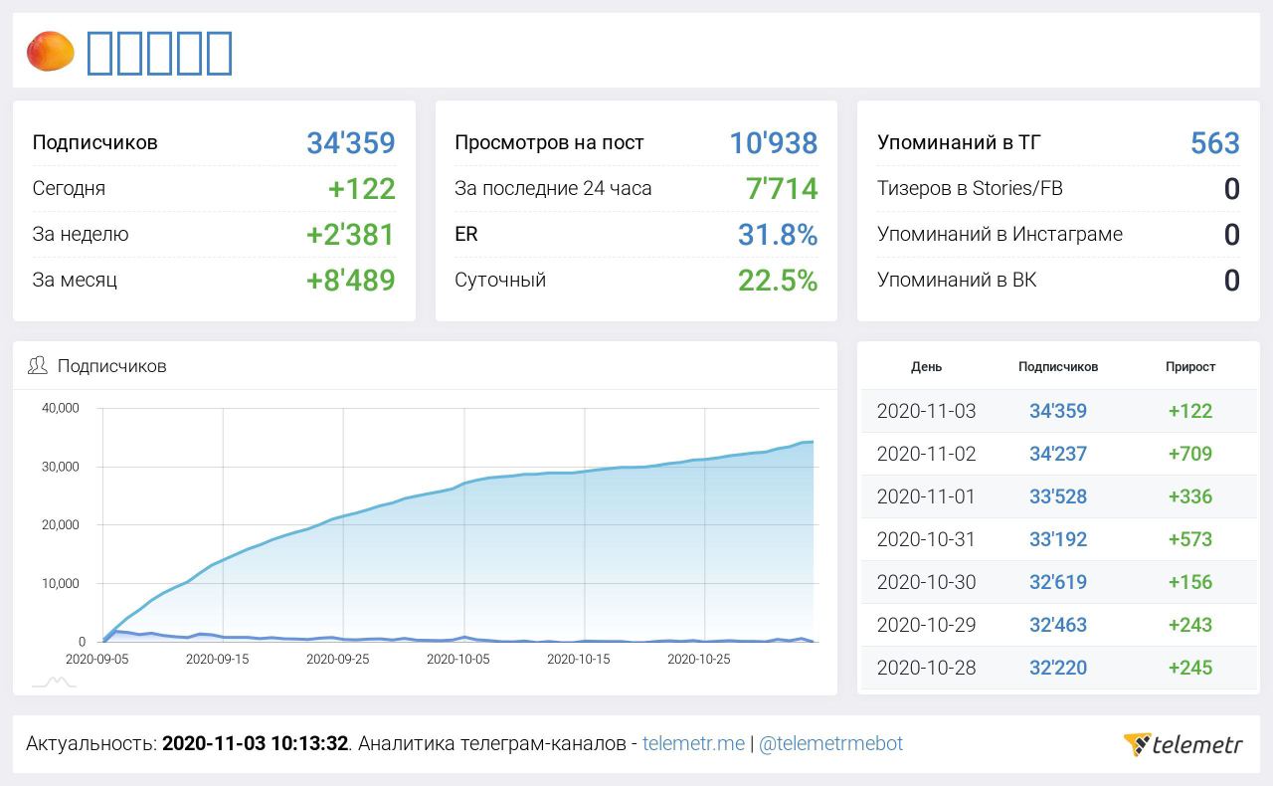
Task: Click the 'За месяц' label
Action: tap(75, 280)
